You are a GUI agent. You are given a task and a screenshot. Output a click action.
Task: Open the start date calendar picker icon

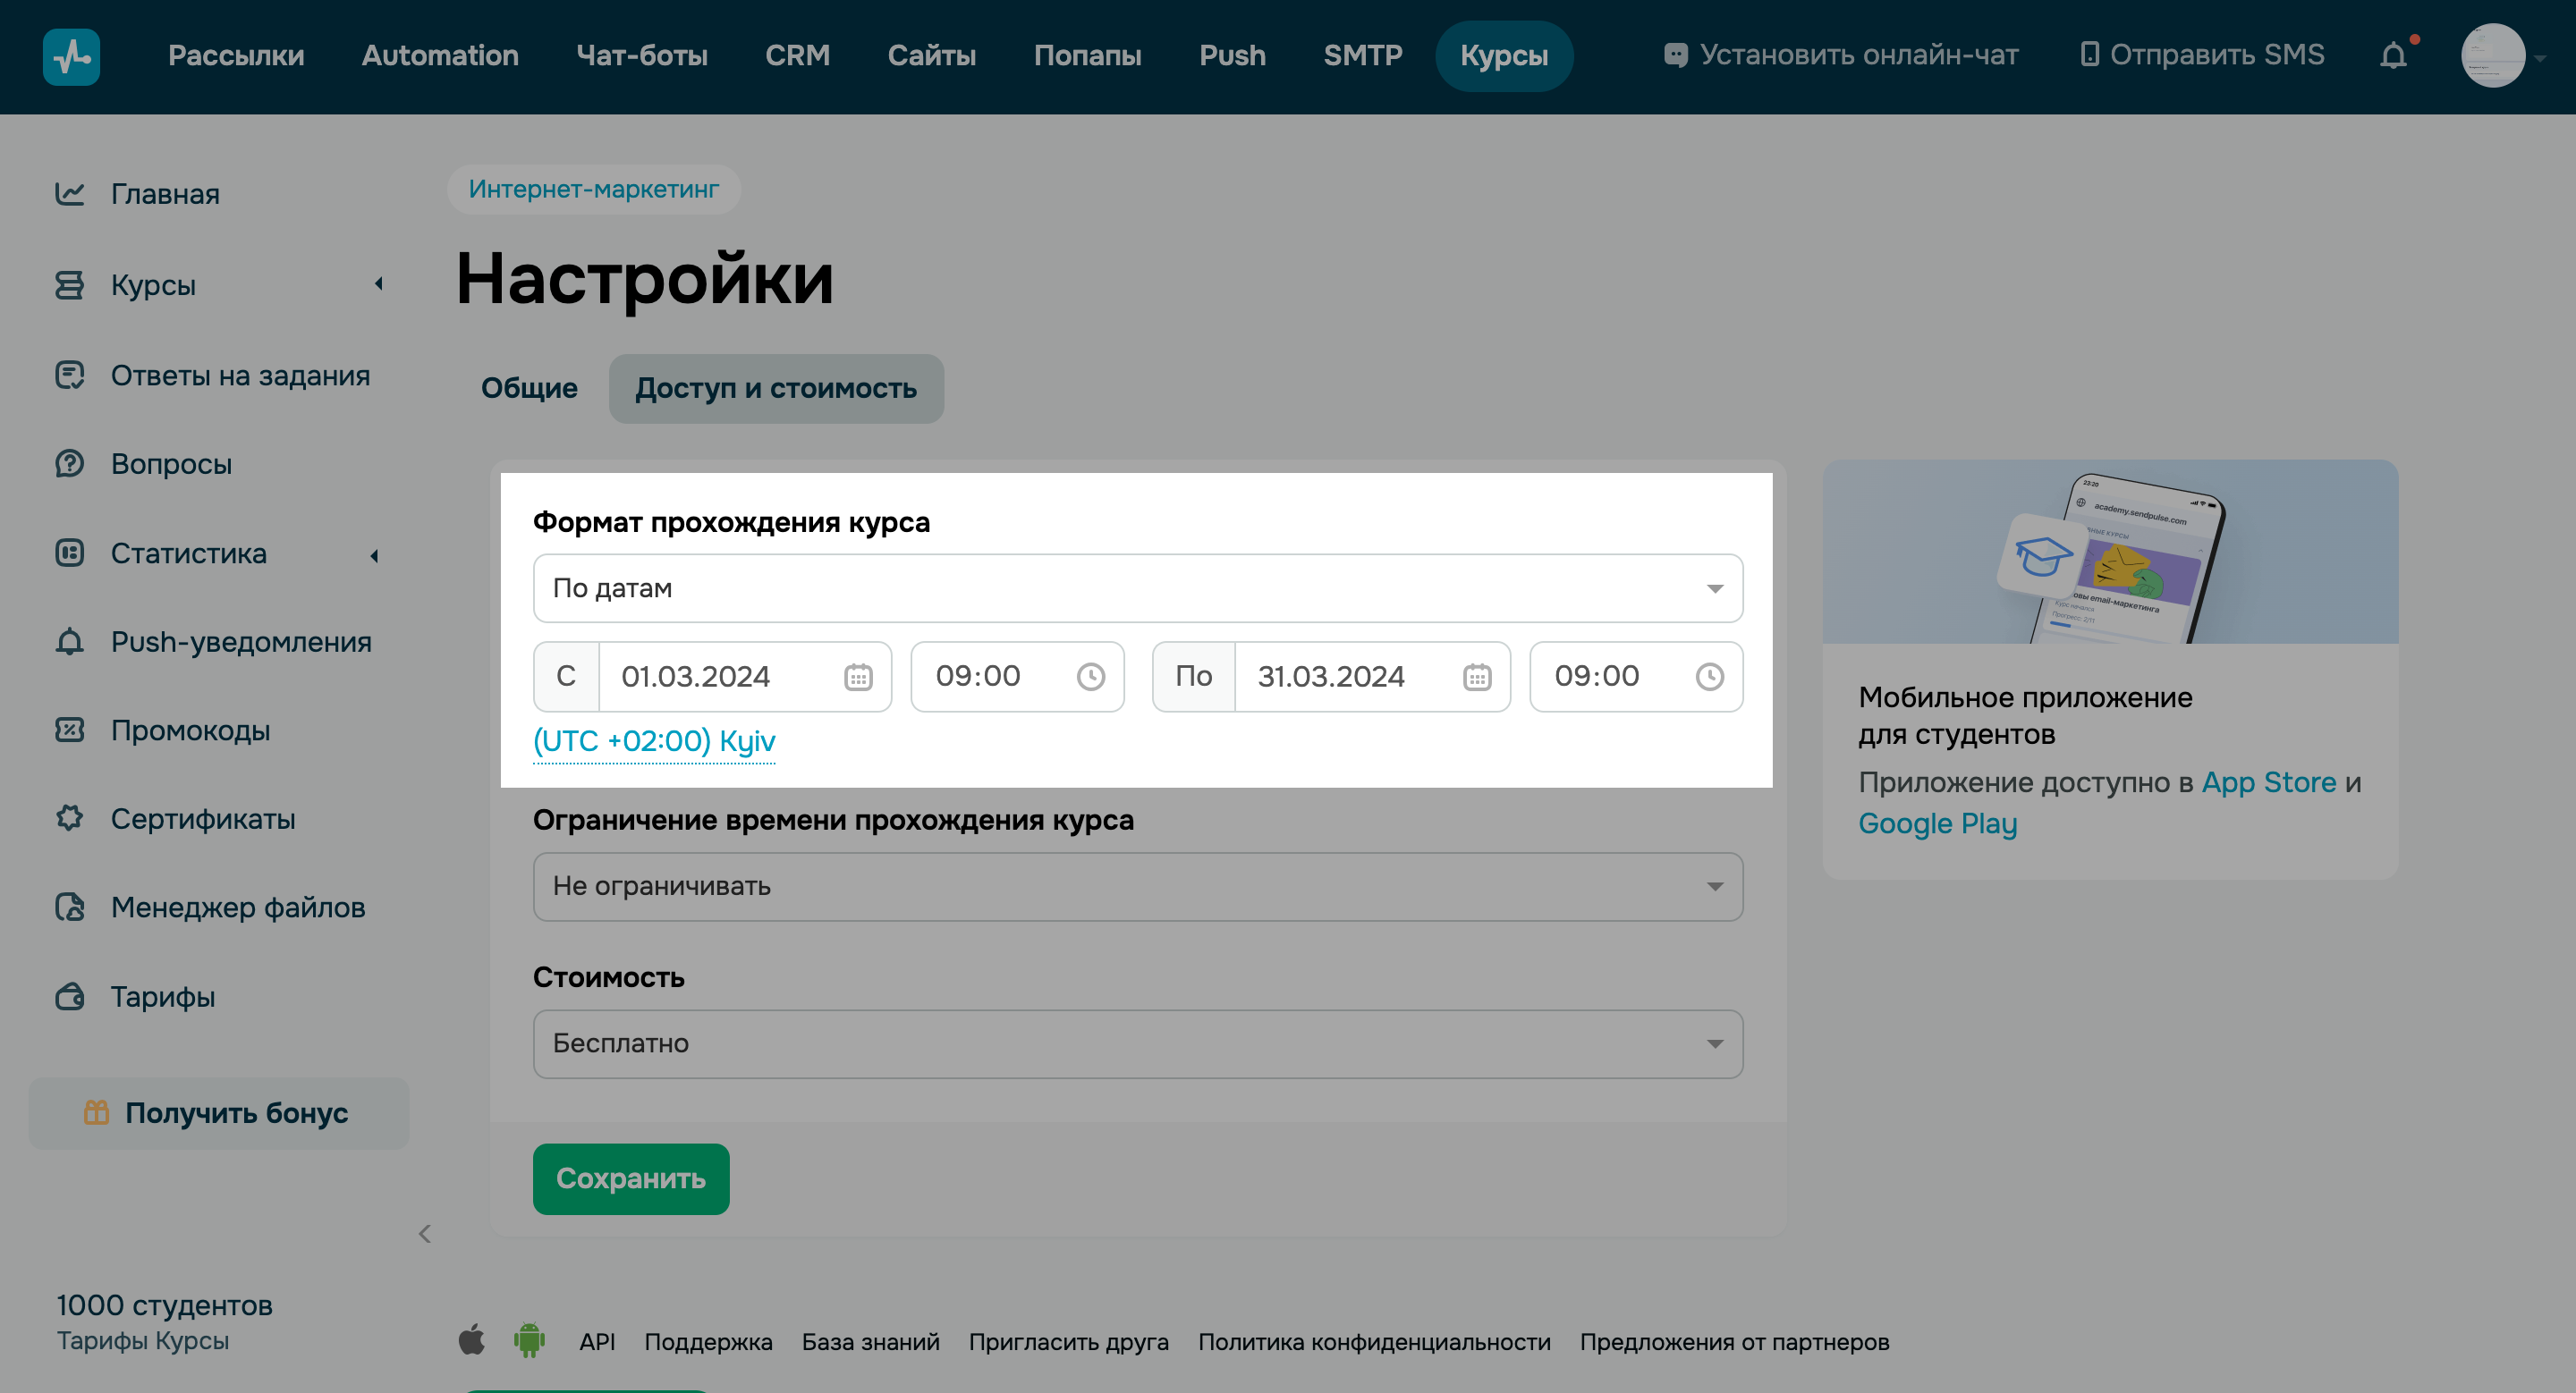click(x=858, y=677)
